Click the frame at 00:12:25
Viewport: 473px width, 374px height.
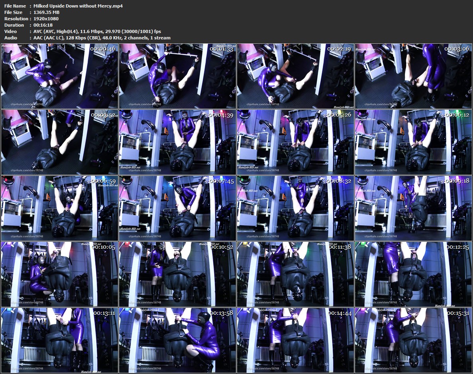click(x=413, y=274)
